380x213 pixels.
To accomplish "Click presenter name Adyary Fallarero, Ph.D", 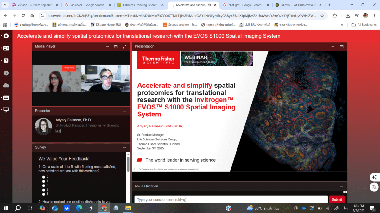I will (73, 120).
